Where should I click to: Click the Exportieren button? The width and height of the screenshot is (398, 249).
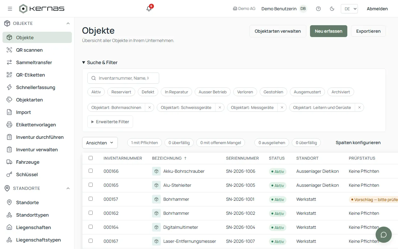[368, 31]
